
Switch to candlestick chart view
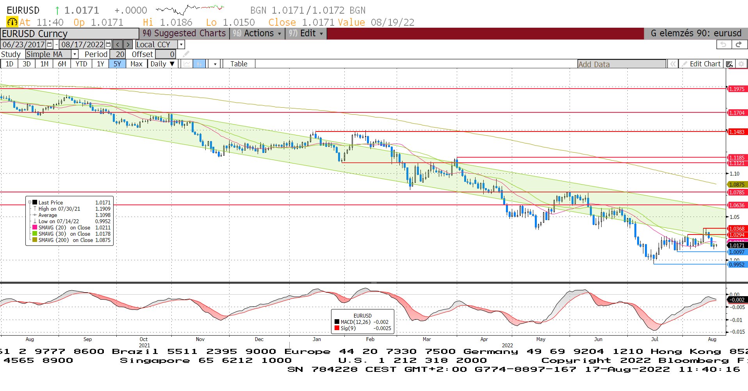pos(199,64)
